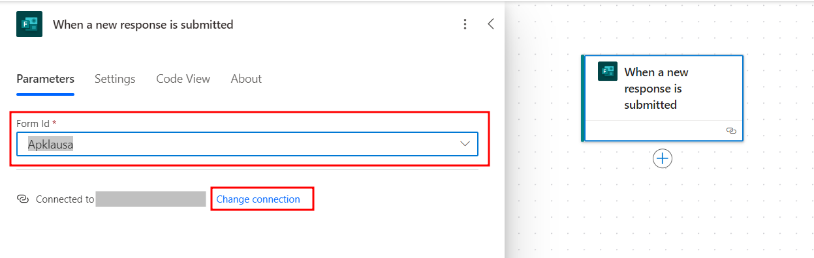Image resolution: width=814 pixels, height=258 pixels.
Task: Expand the Form Id dropdown arrow
Action: pyautogui.click(x=465, y=144)
